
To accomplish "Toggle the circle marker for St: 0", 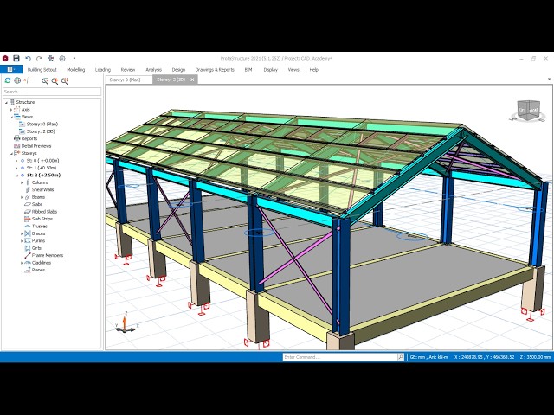I will 23,161.
